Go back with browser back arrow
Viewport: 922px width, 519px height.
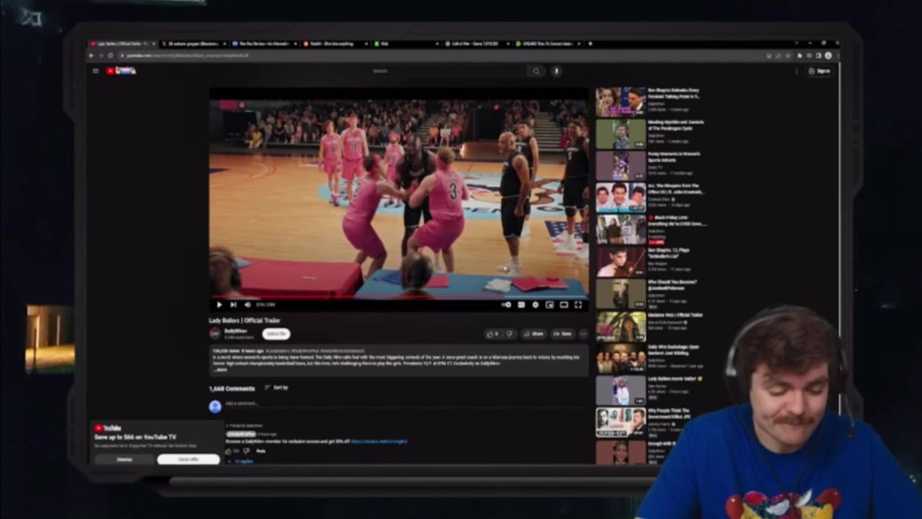pyautogui.click(x=91, y=56)
